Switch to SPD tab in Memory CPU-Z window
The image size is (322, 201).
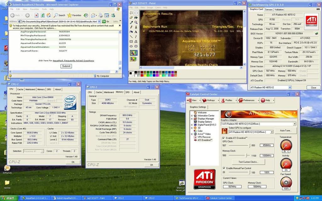click(128, 92)
